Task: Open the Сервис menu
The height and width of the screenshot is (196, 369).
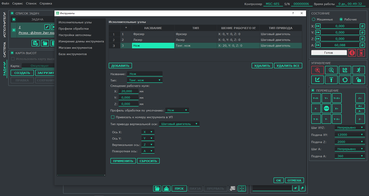Action: click(18, 4)
